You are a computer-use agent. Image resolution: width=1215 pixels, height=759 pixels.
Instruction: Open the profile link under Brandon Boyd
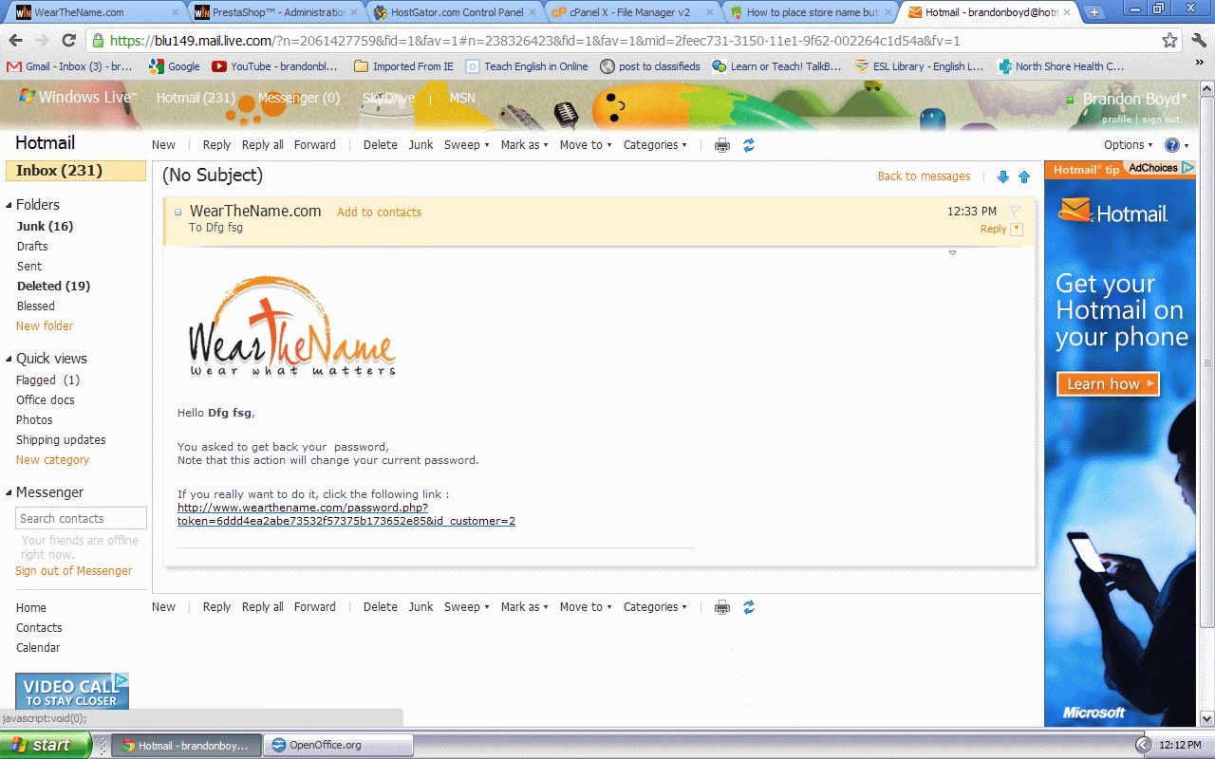(1117, 120)
